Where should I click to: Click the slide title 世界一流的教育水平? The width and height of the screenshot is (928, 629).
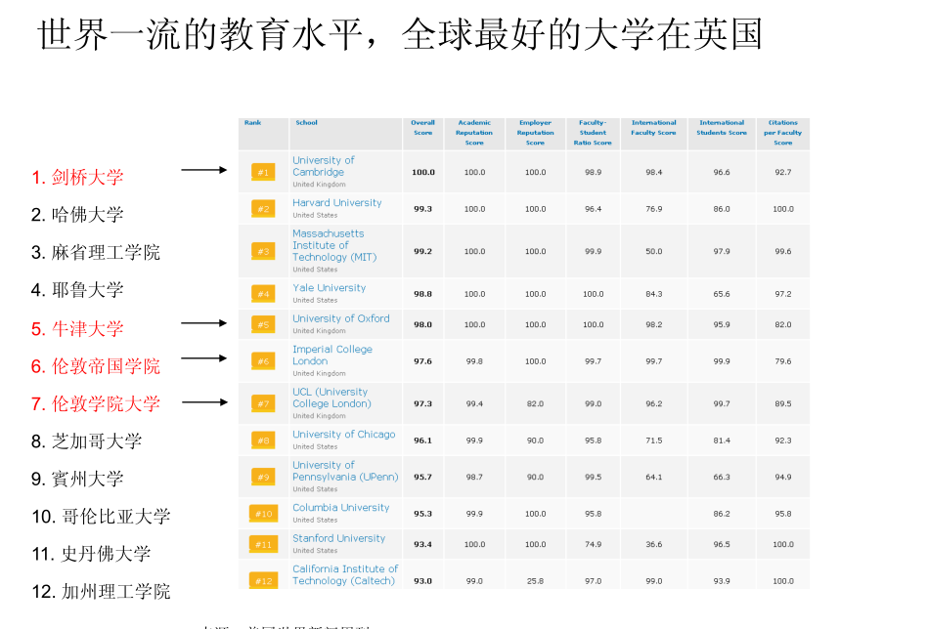[200, 34]
